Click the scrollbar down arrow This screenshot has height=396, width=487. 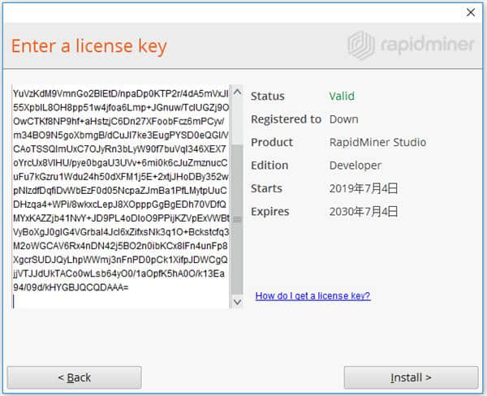[x=237, y=301]
